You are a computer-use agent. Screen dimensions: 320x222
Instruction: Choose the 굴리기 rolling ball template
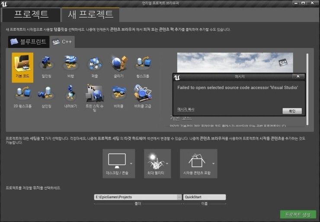click(x=118, y=67)
